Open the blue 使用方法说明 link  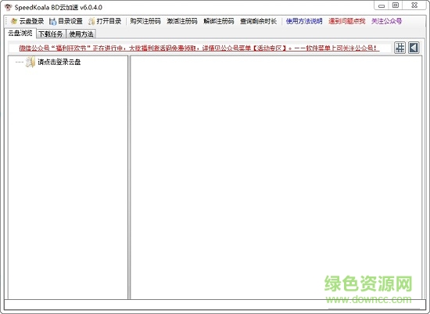(304, 21)
